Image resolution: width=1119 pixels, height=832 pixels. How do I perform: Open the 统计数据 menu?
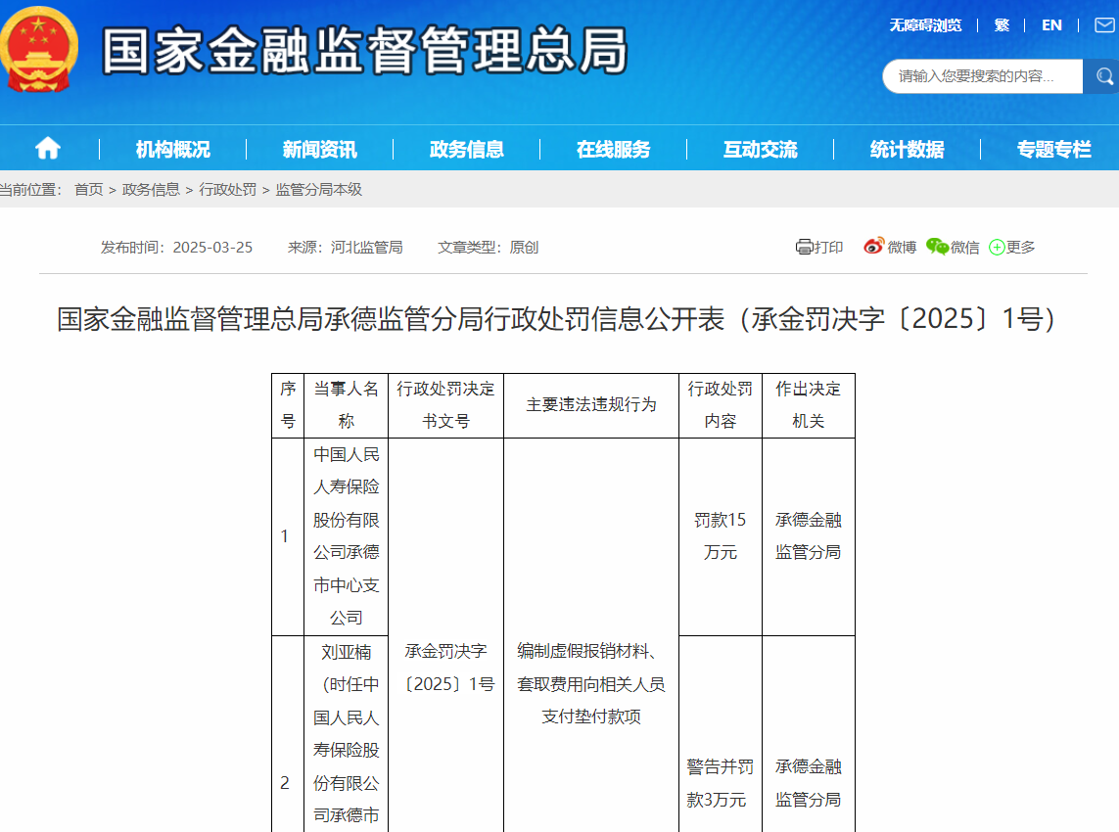(x=908, y=149)
